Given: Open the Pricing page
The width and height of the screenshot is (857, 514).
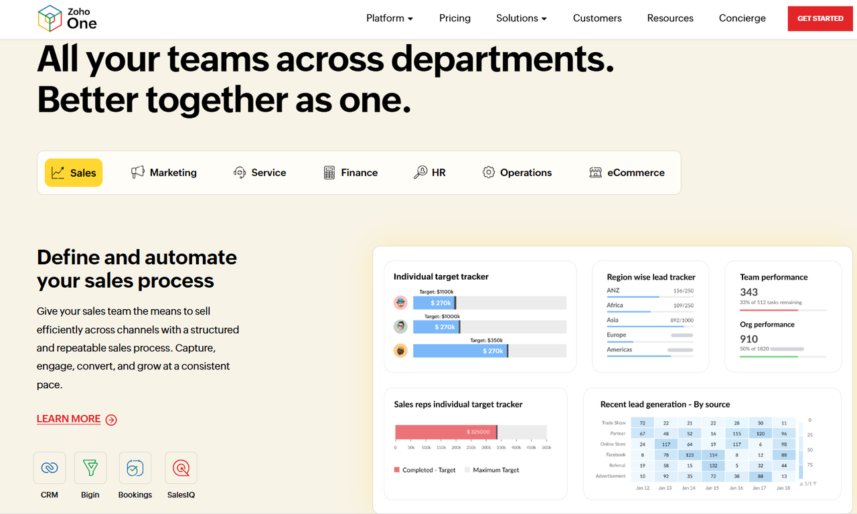Looking at the screenshot, I should point(455,18).
